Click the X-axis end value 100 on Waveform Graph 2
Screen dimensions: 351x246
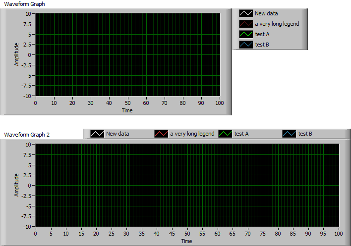(x=339, y=234)
